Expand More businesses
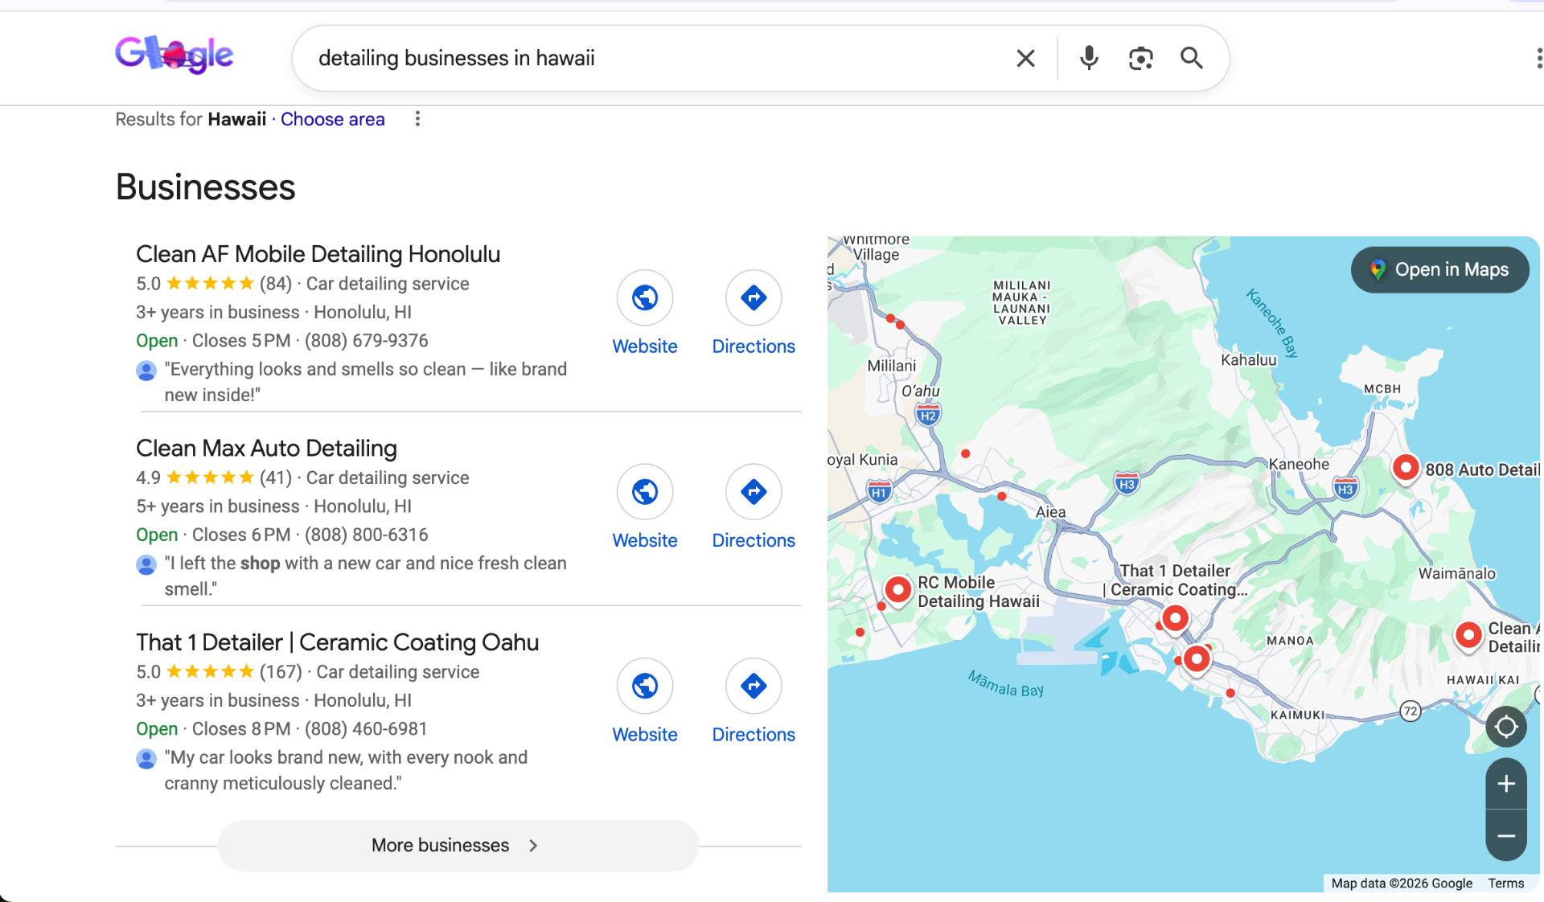Viewport: 1544px width, 902px height. point(458,845)
